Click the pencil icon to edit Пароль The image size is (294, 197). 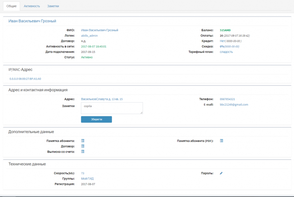(x=221, y=173)
